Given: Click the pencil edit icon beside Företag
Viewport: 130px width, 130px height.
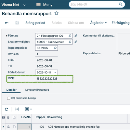Looking at the screenshot, I should pos(76,36).
